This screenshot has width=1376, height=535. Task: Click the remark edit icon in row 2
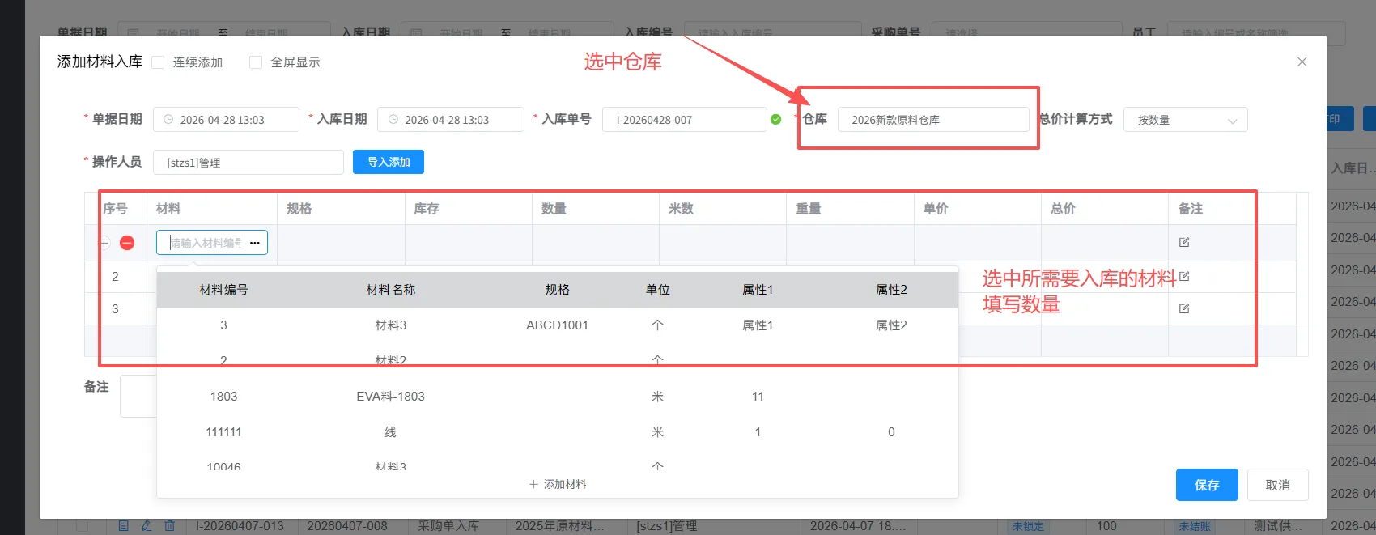(x=1184, y=276)
